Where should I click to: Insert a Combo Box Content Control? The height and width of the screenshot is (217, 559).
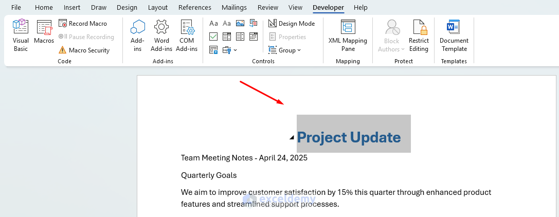(227, 37)
